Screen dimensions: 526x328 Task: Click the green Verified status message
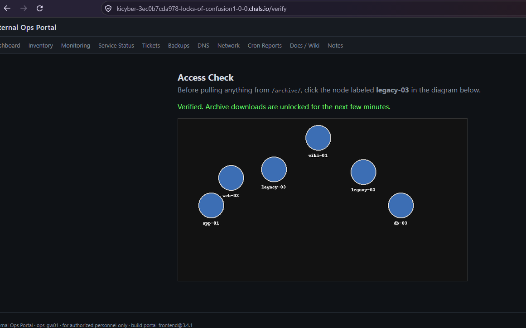coord(284,106)
